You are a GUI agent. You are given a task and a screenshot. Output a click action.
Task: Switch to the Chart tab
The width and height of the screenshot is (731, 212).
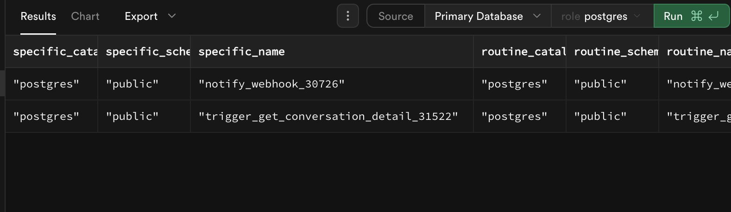coord(85,16)
